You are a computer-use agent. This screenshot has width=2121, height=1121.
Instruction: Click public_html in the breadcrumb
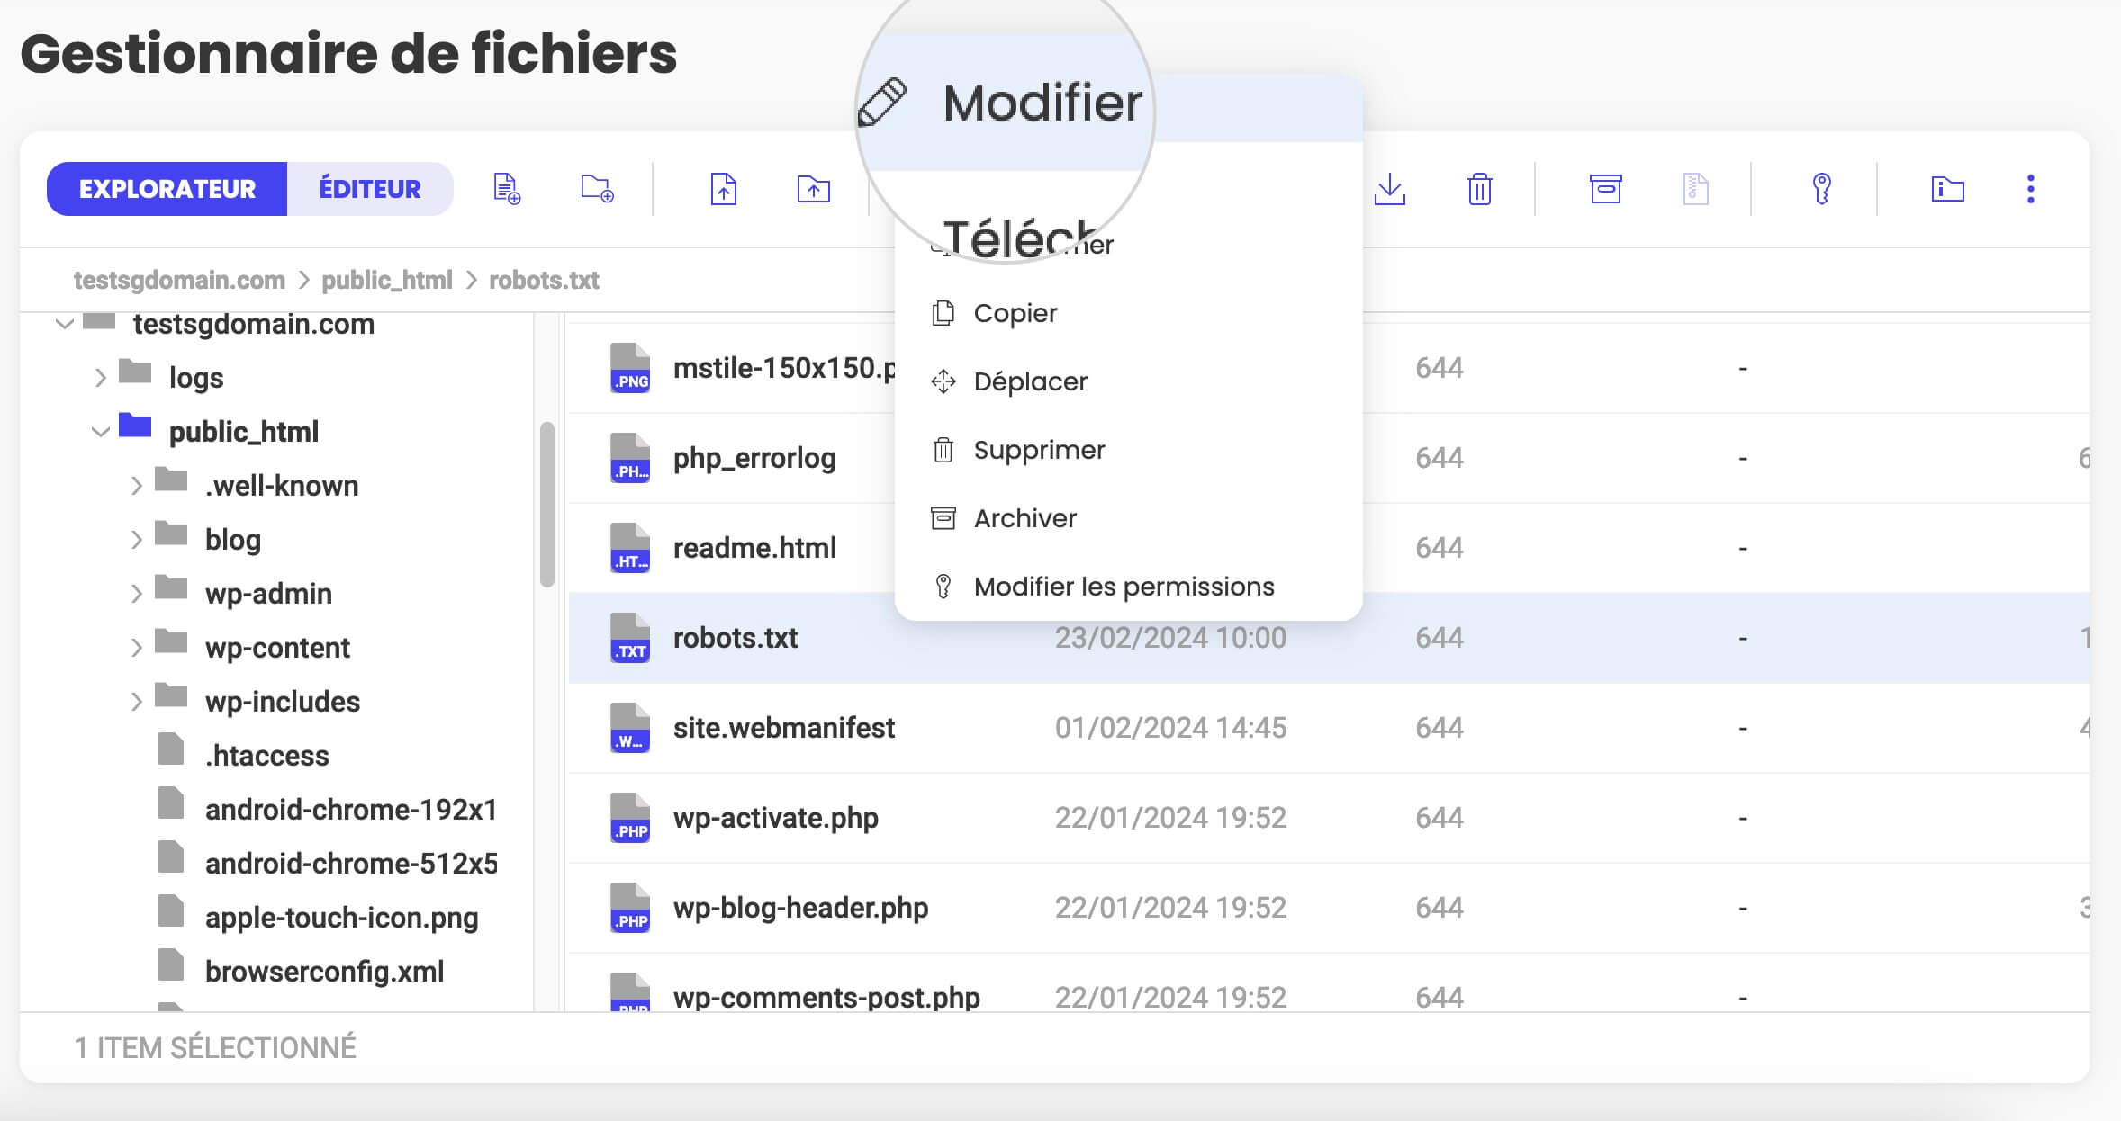[x=387, y=280]
